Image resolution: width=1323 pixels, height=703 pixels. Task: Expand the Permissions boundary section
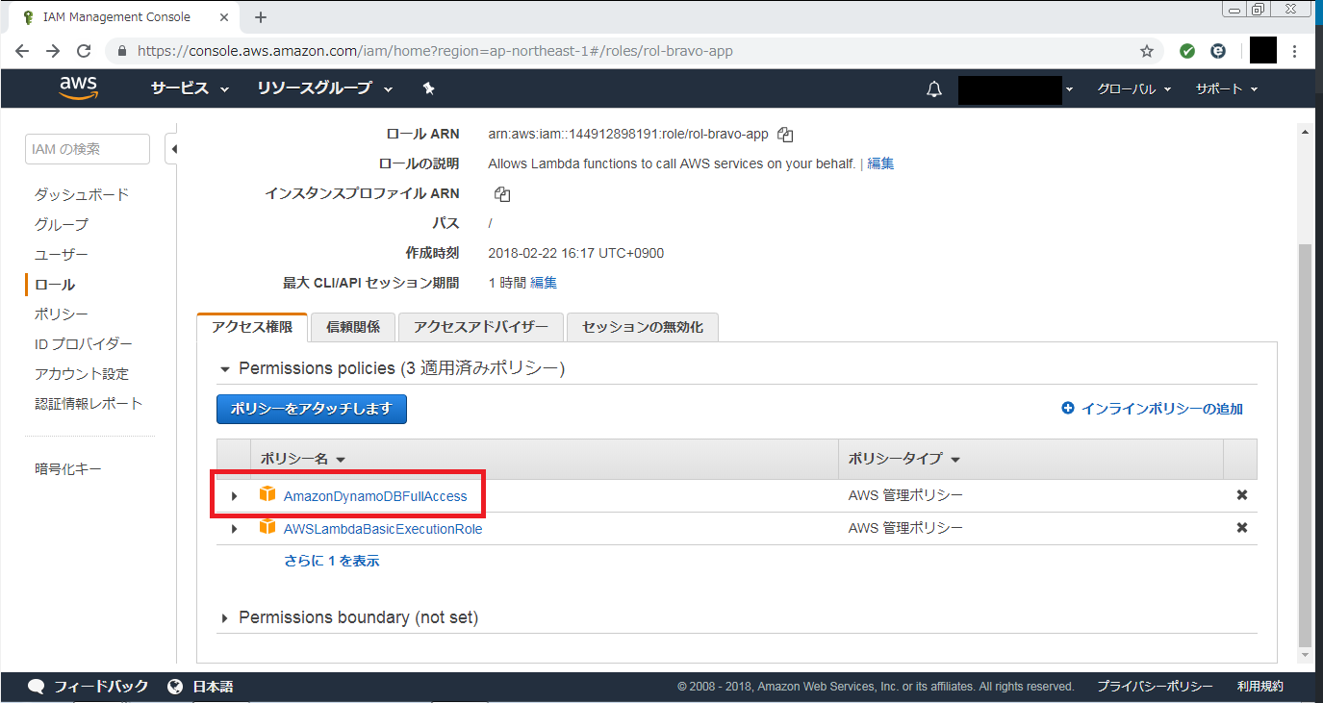[225, 617]
